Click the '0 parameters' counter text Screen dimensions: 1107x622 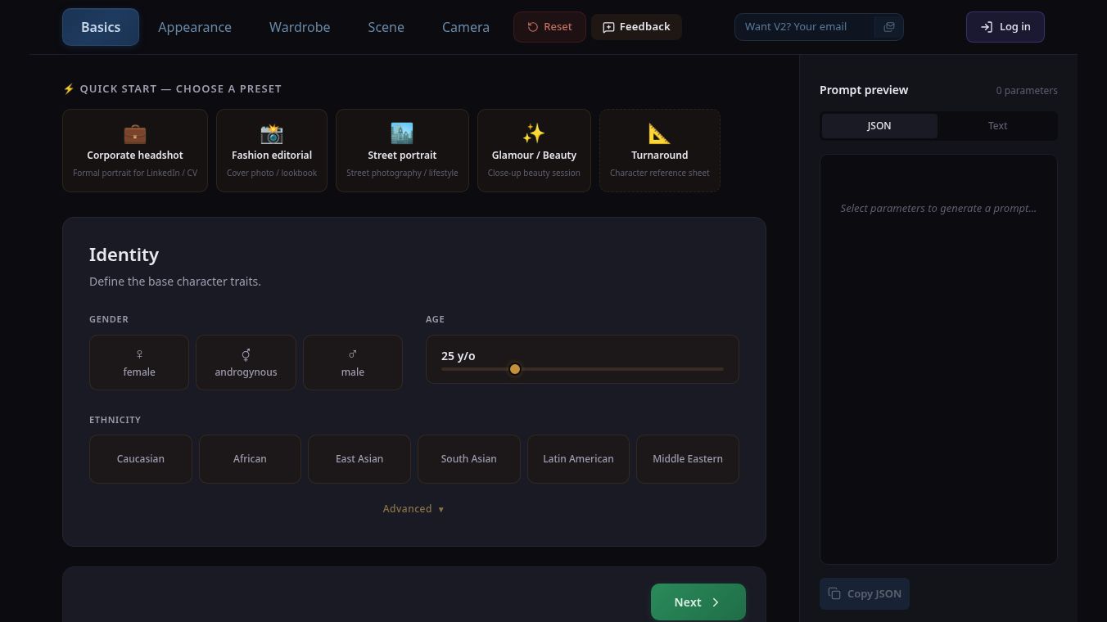(x=1027, y=91)
